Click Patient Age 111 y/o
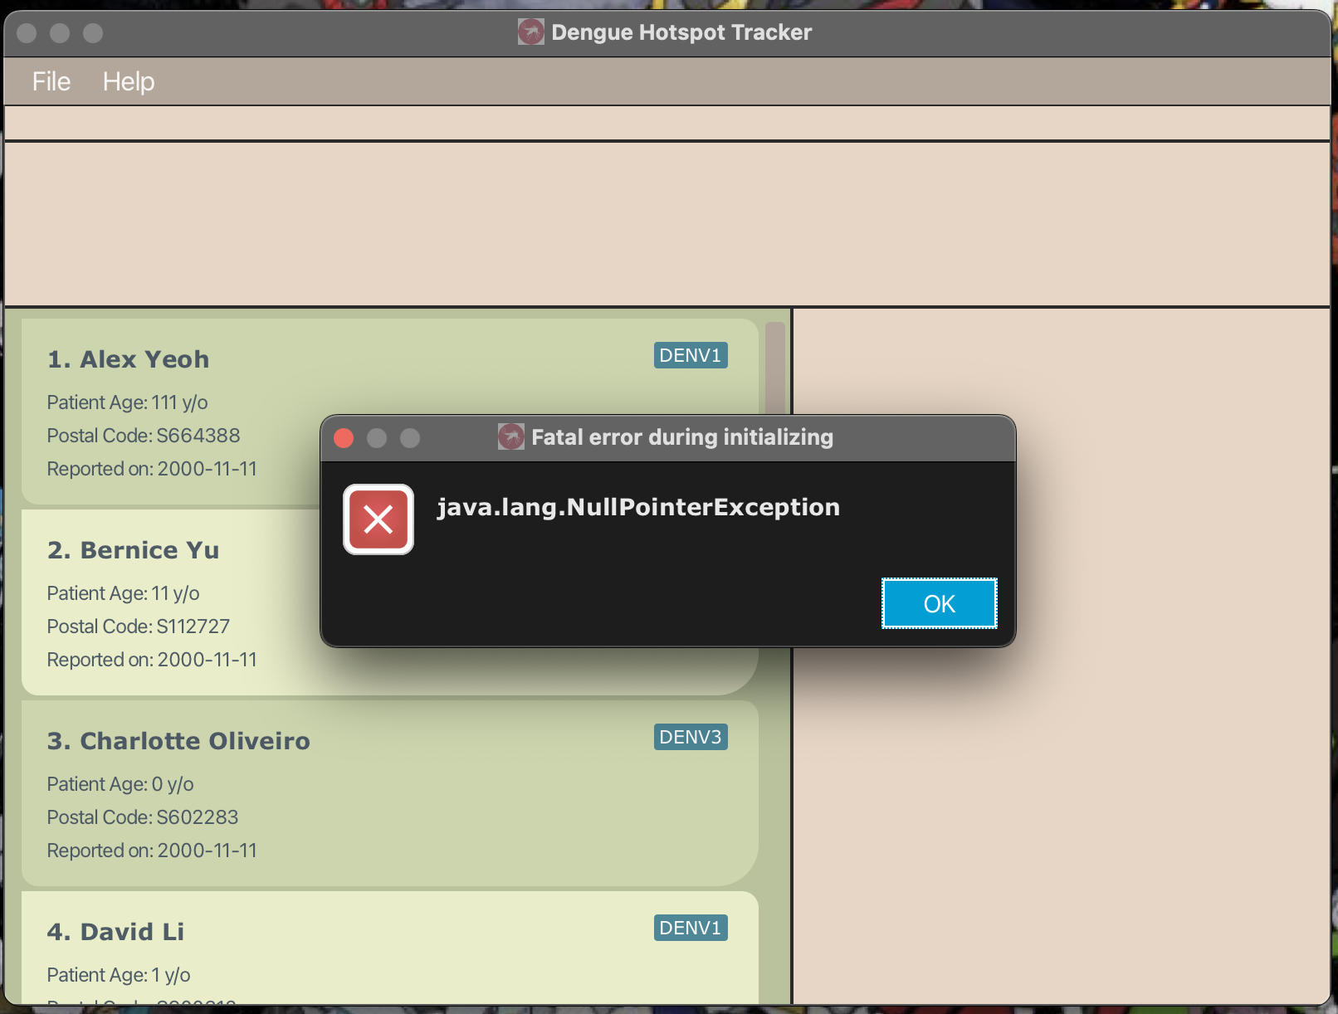1338x1014 pixels. click(127, 402)
